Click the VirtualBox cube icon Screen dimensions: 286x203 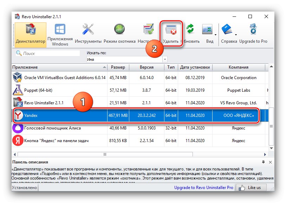[18, 77]
